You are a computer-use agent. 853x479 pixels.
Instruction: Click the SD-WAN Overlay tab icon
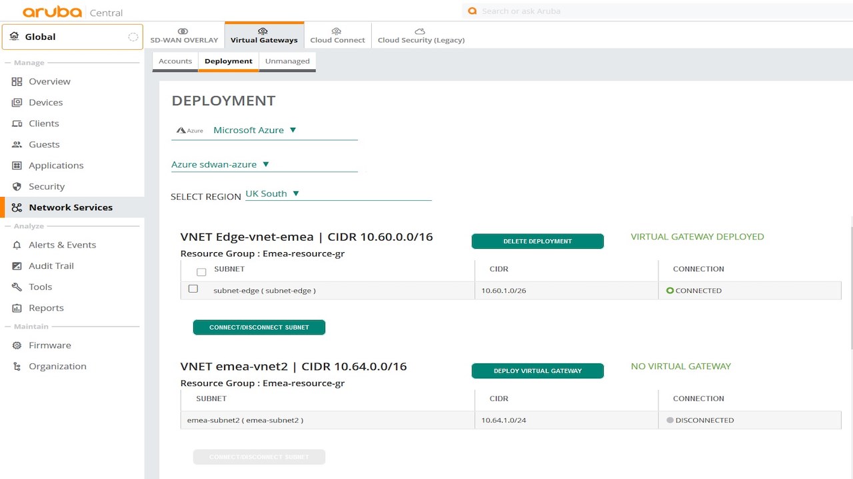coord(183,31)
